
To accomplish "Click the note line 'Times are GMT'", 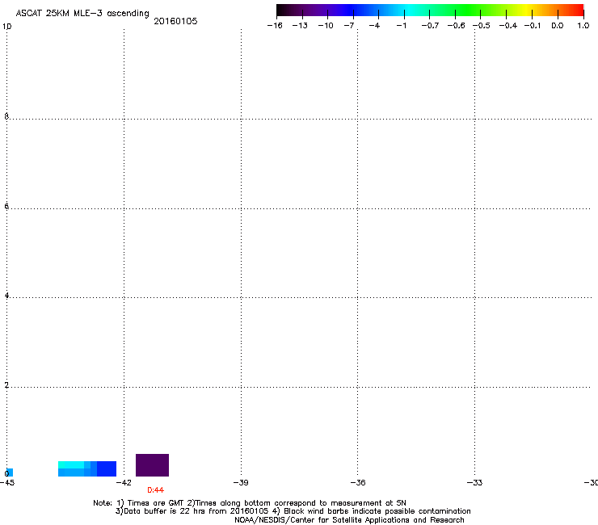I will click(x=155, y=503).
